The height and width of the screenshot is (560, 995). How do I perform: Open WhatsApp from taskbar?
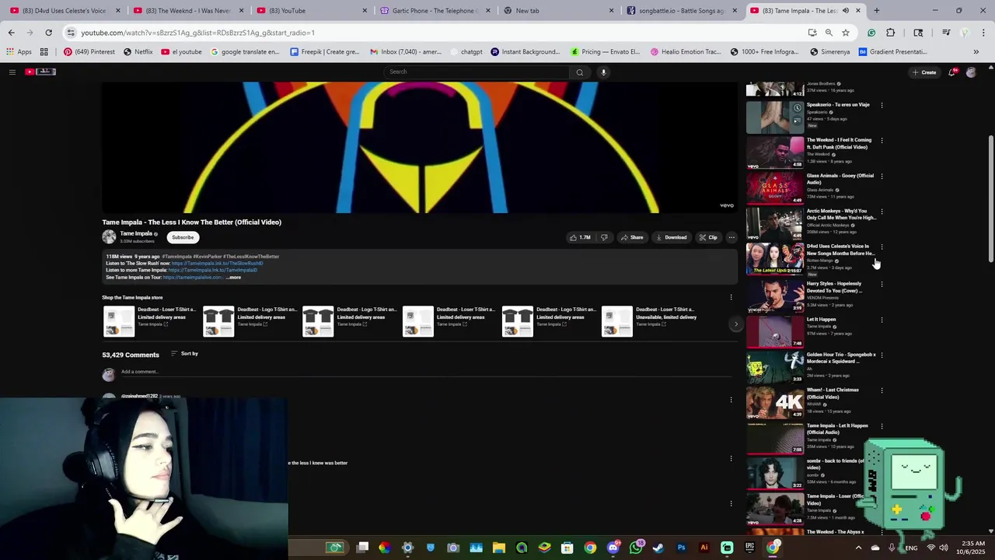tap(636, 548)
